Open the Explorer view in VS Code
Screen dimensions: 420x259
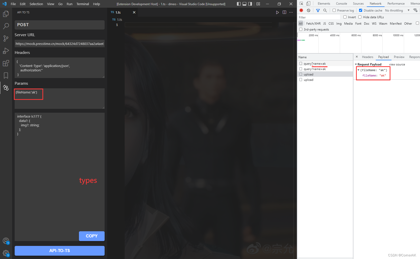[x=6, y=14]
